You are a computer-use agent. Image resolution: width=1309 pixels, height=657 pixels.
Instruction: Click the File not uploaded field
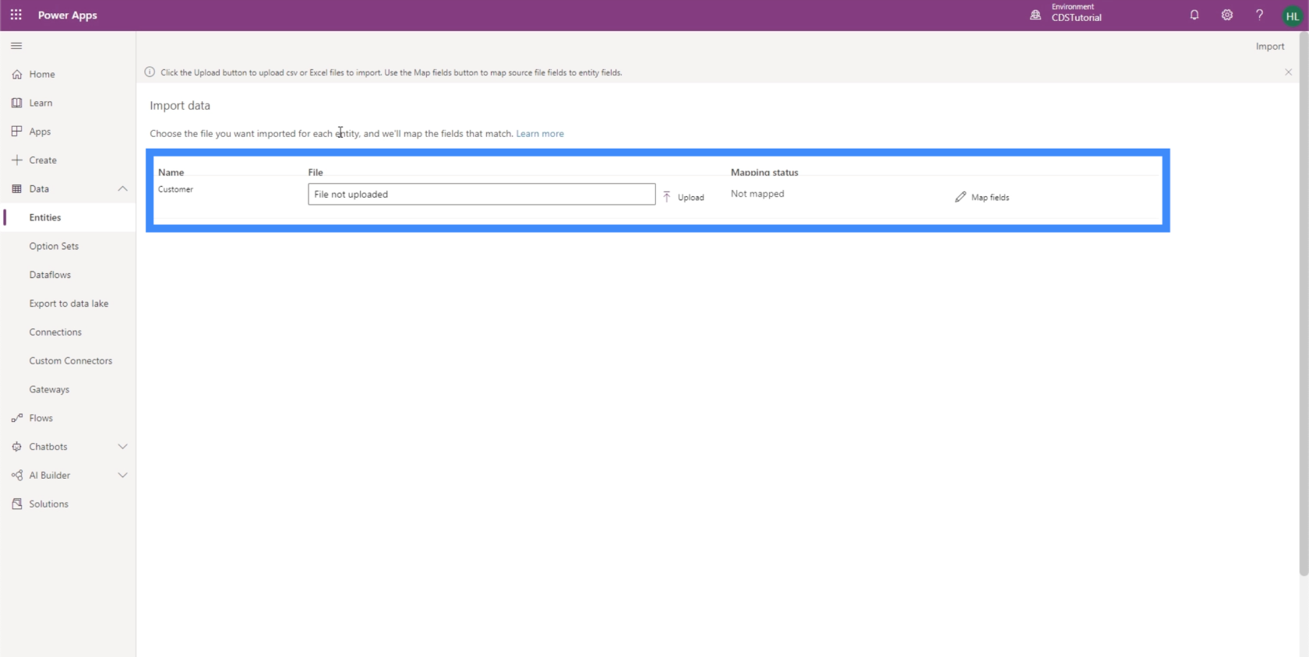pyautogui.click(x=482, y=195)
